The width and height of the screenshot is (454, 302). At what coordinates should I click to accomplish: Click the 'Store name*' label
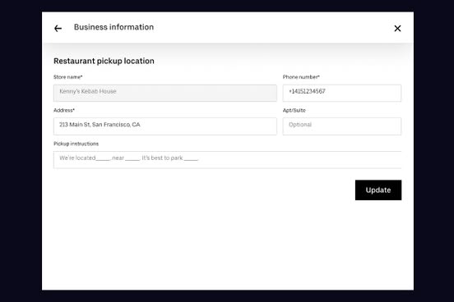pos(68,77)
